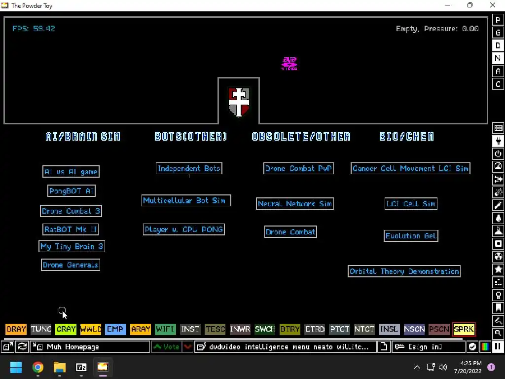Upvote the save with Vote button
The height and width of the screenshot is (379, 505).
click(x=167, y=347)
